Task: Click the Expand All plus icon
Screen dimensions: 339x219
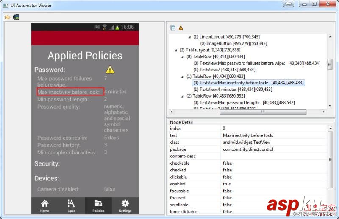Action: tap(173, 28)
